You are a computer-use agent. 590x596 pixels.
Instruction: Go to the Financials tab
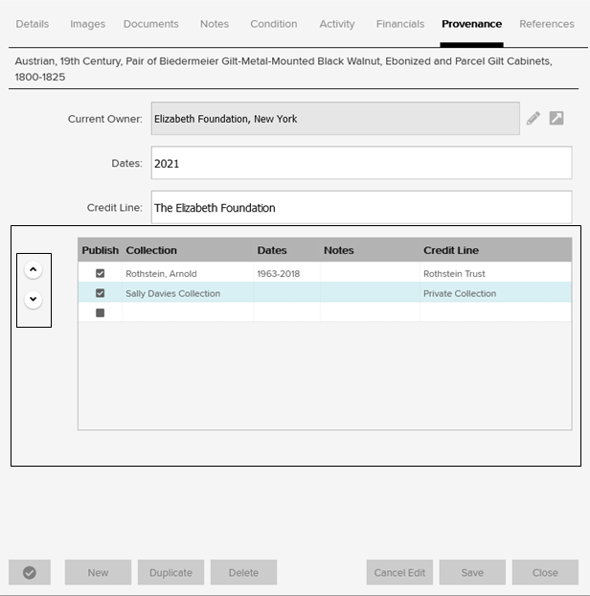point(400,24)
